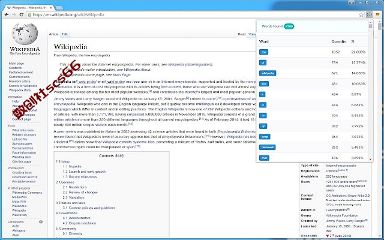Click the 14.038% percentage value
Viewport: 384px width, 240px height.
coord(358,73)
